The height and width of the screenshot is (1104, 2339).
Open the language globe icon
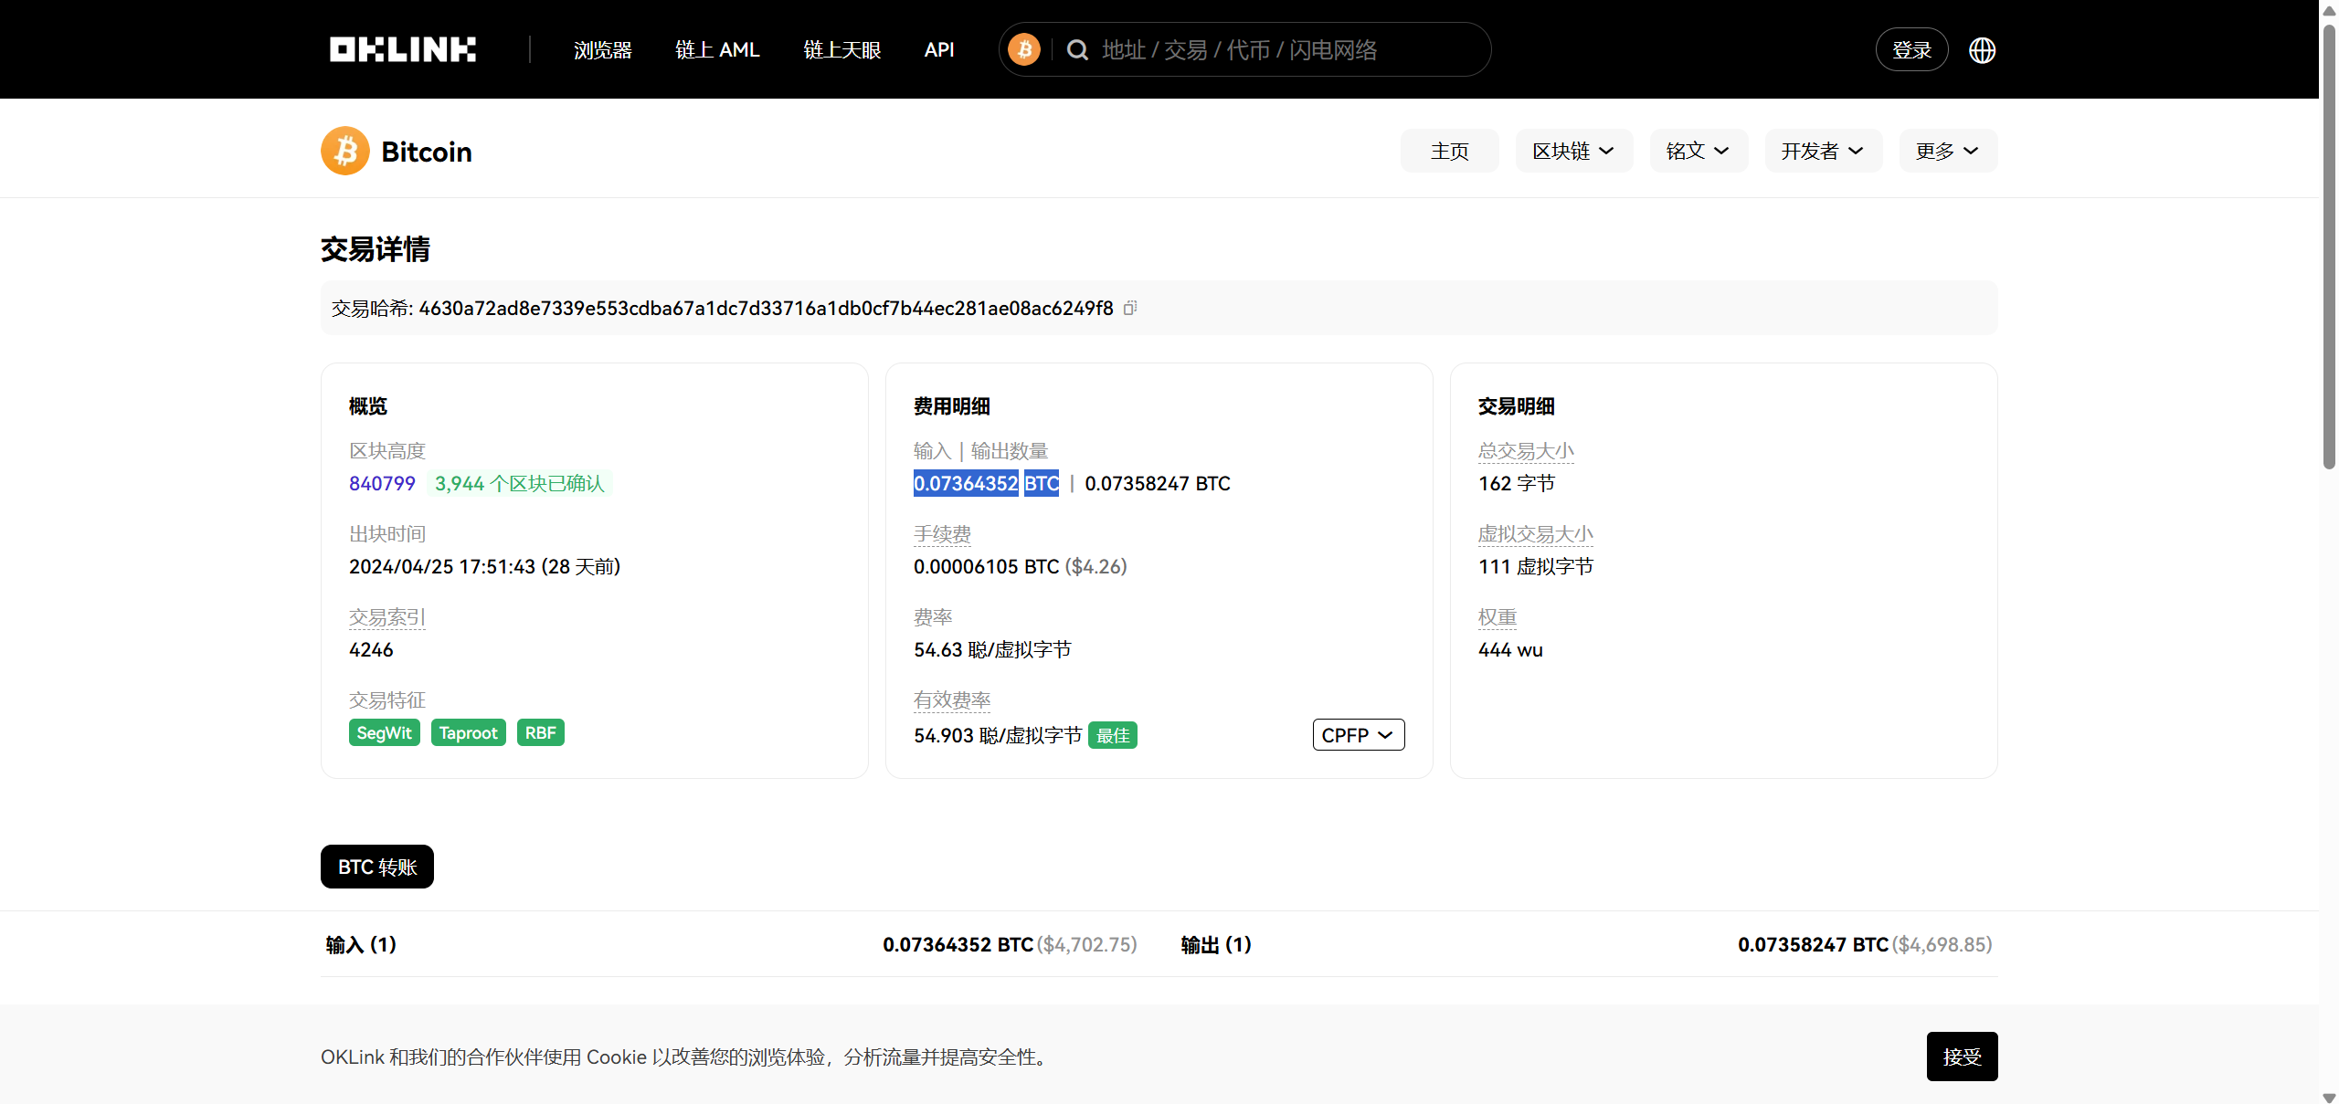[1982, 50]
